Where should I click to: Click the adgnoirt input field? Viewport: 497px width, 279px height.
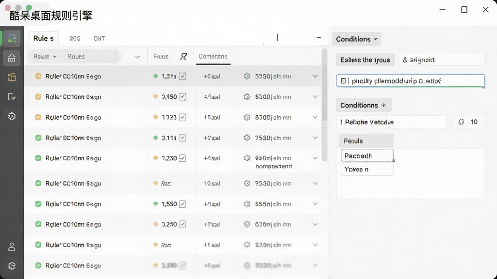point(442,60)
